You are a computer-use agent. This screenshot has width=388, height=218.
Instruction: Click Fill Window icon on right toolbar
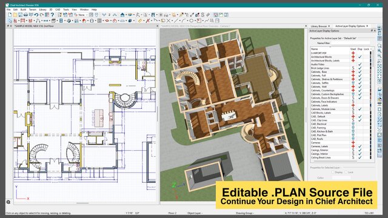[380, 66]
